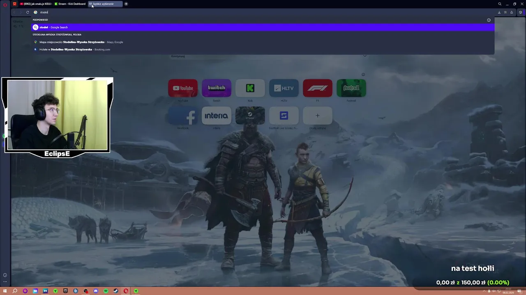Open the profile account icon

click(x=512, y=12)
